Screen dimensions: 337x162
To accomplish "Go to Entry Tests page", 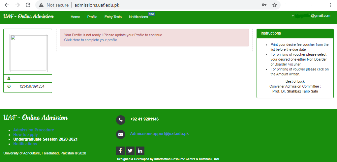I will (x=113, y=17).
